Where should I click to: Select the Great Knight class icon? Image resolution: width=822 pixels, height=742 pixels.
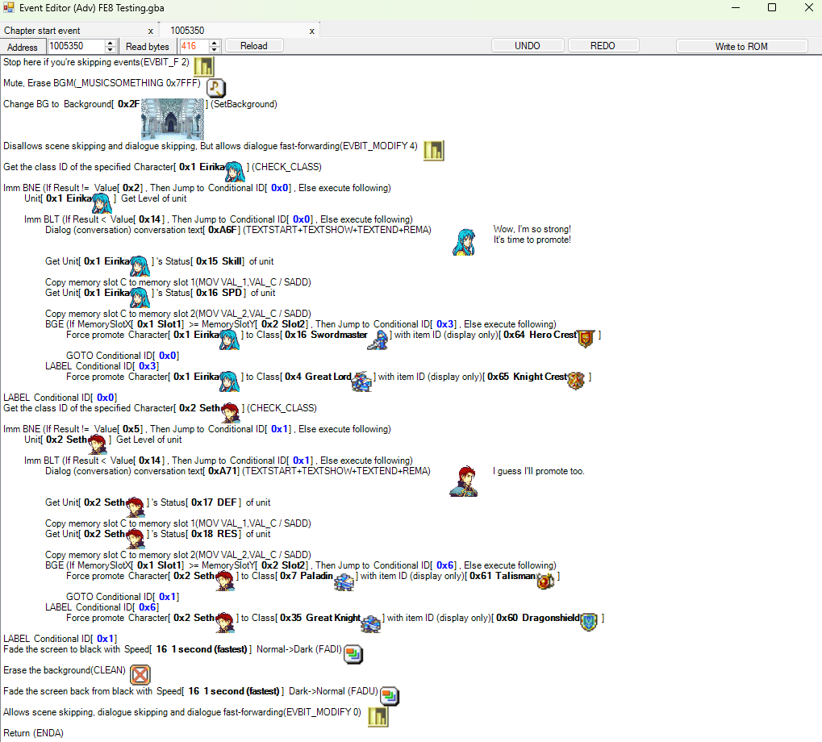click(371, 622)
